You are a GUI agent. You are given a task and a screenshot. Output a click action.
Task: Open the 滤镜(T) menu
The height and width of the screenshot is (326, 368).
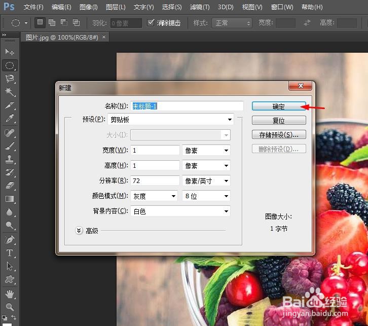point(200,7)
